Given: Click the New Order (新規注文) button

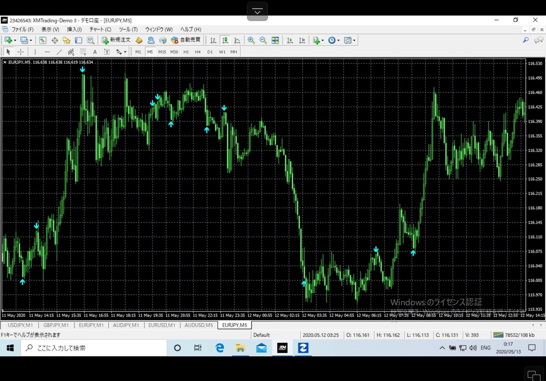Looking at the screenshot, I should tap(116, 40).
